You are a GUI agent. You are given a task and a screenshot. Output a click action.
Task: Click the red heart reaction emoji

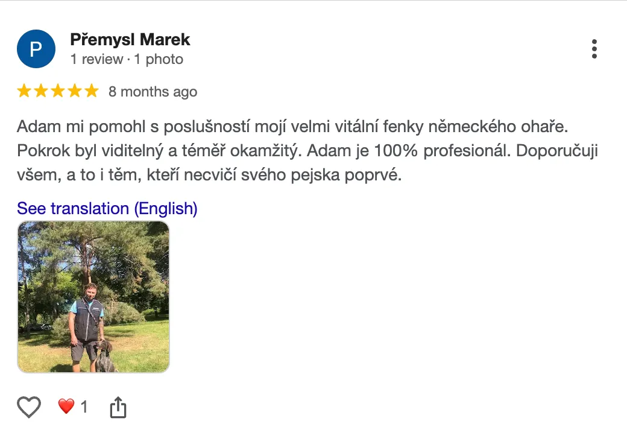click(x=66, y=407)
